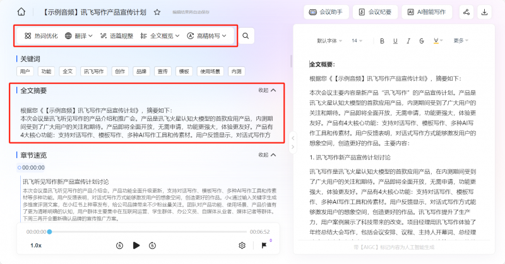Image resolution: width=505 pixels, height=264 pixels.
Task: Toggle underline formatting
Action: click(395, 41)
